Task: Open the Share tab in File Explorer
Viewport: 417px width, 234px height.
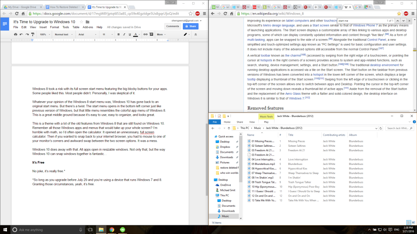Action: (x=240, y=122)
